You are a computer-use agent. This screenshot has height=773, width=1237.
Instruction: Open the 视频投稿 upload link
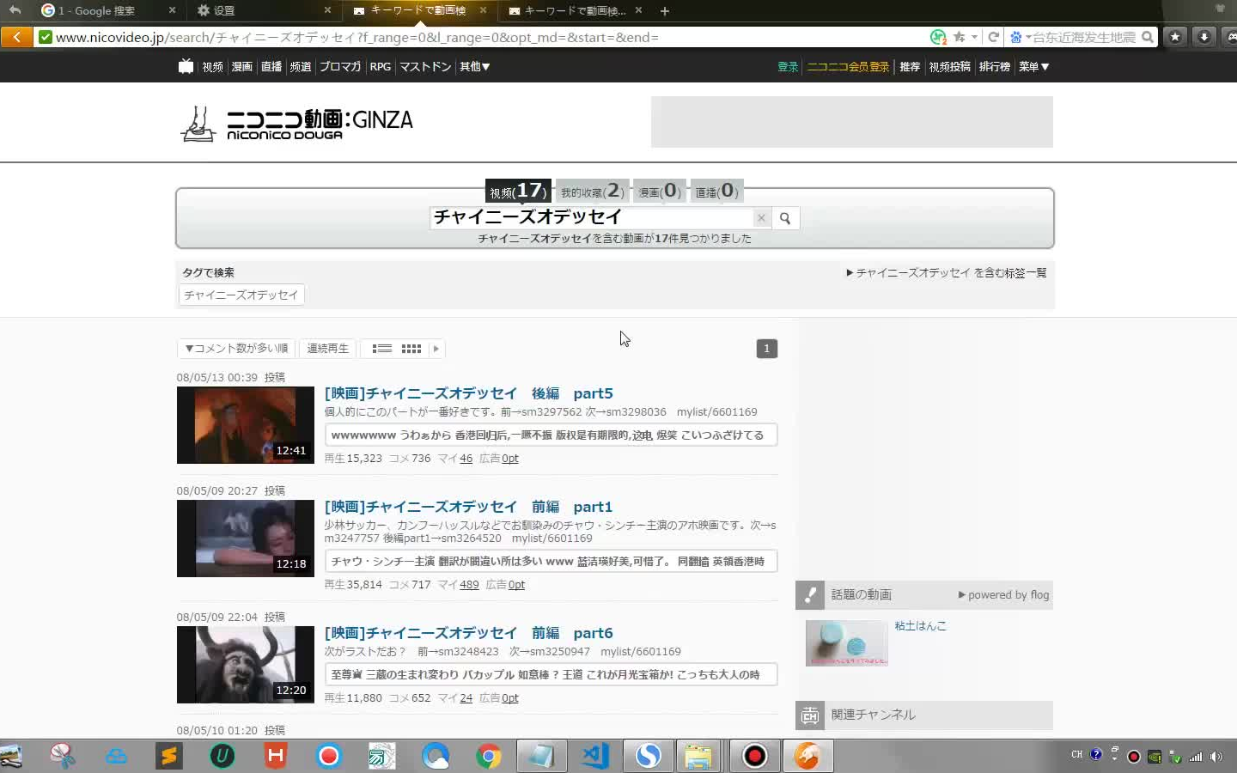(949, 66)
